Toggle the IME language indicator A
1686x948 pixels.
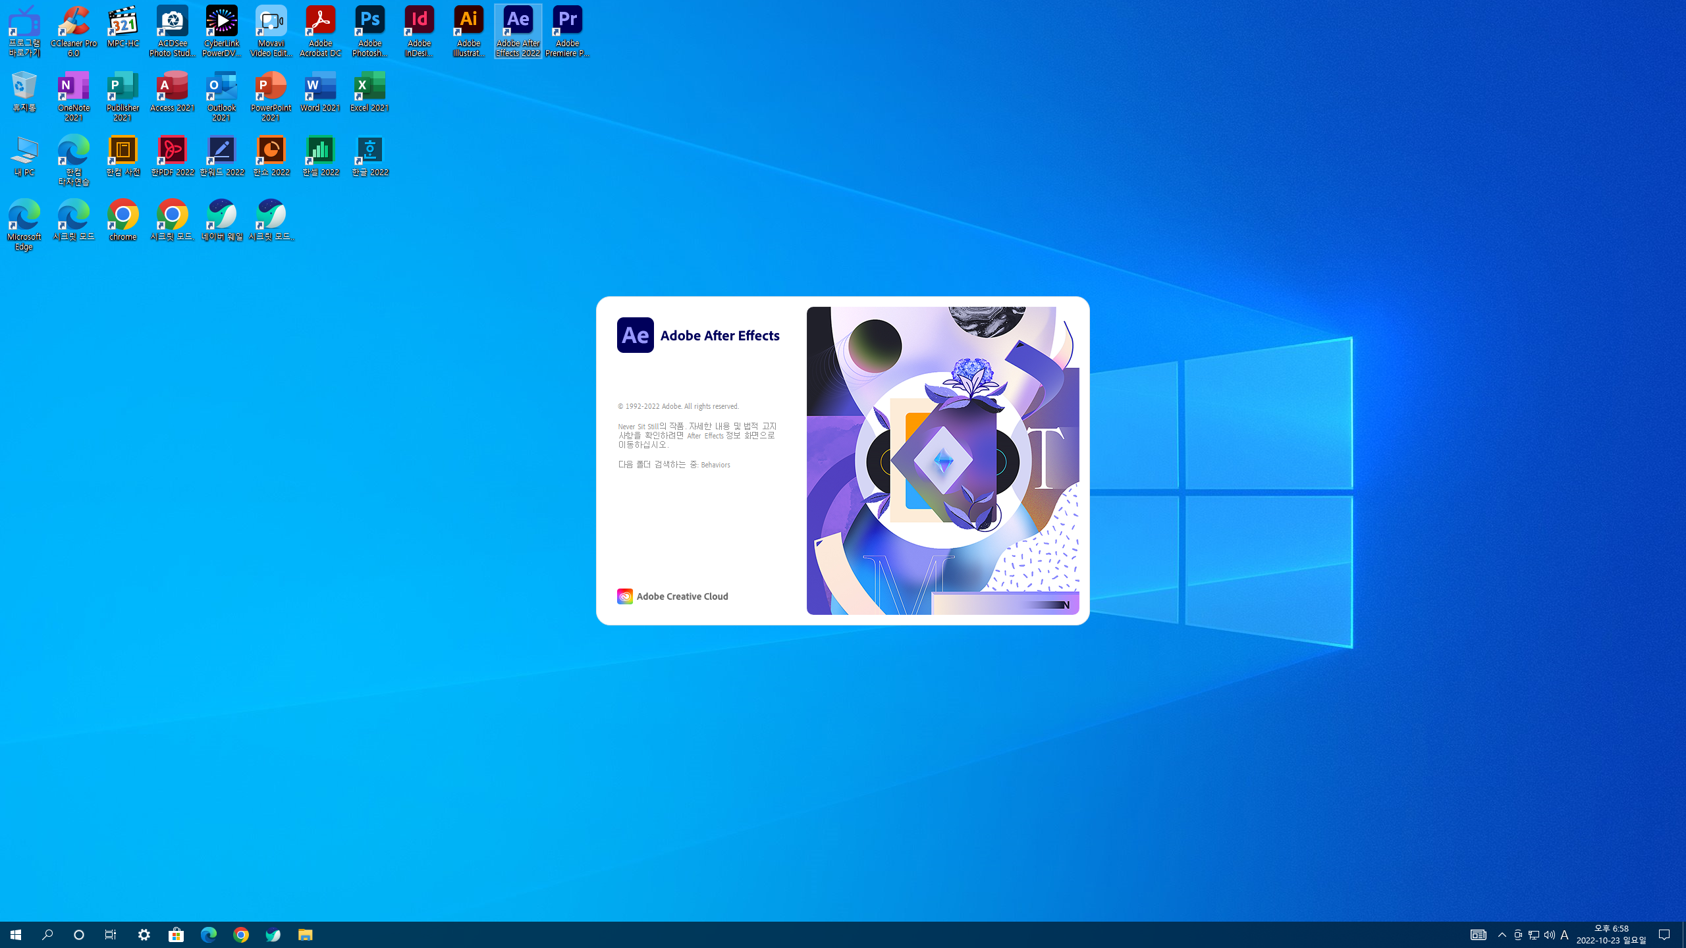1565,935
